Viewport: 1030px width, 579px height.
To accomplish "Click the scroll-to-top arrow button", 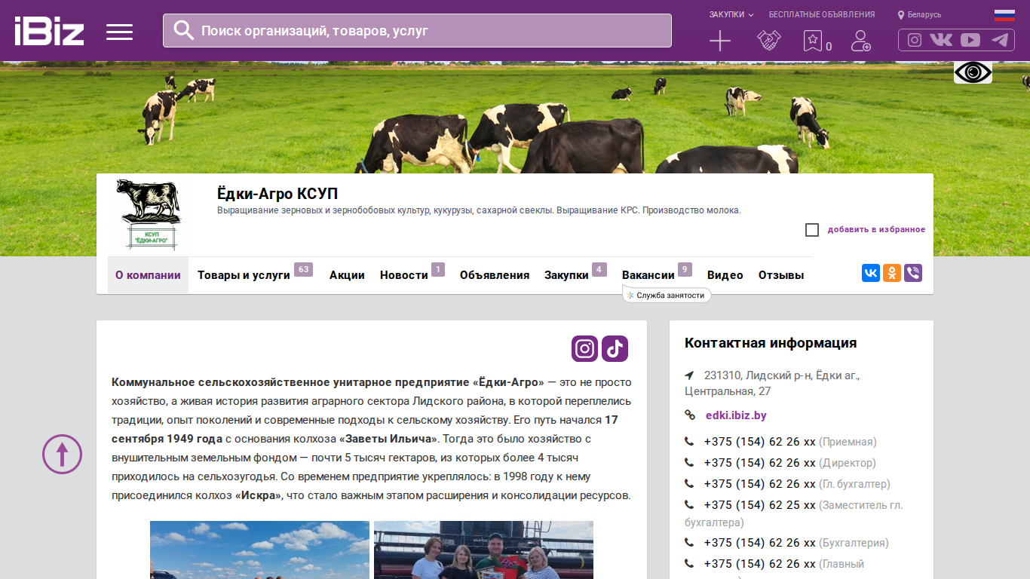I will 62,454.
